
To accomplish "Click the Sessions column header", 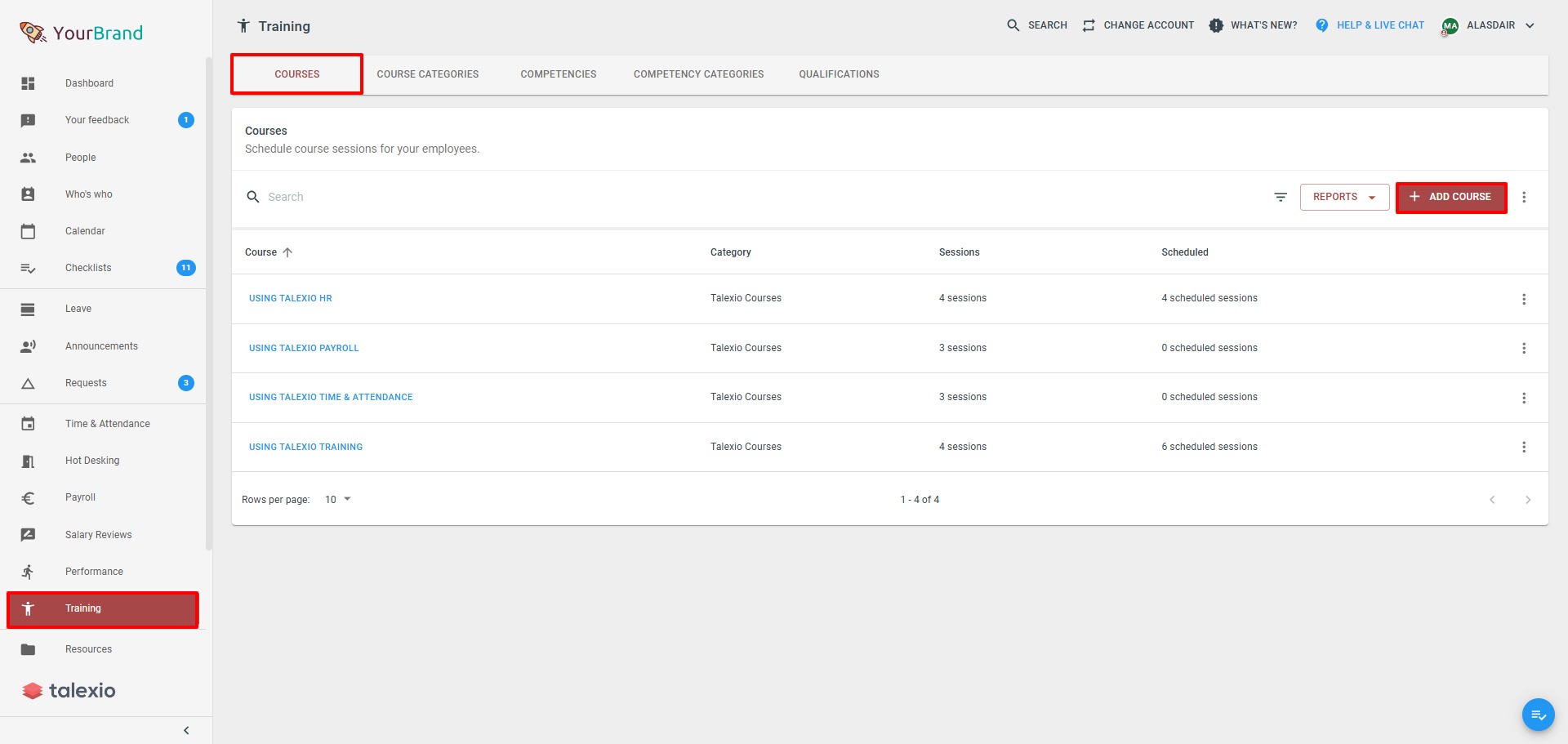I will pos(959,252).
